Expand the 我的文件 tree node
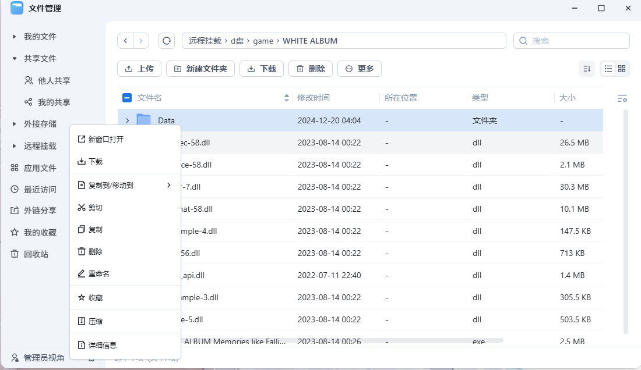 [x=15, y=37]
